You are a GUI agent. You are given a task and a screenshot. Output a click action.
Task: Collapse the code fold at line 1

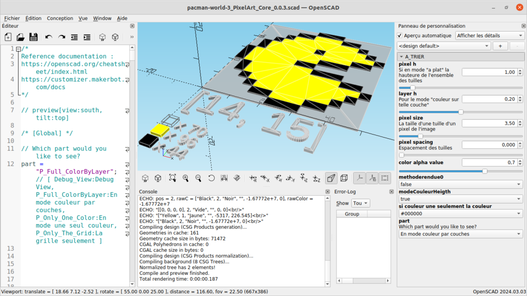click(18, 49)
